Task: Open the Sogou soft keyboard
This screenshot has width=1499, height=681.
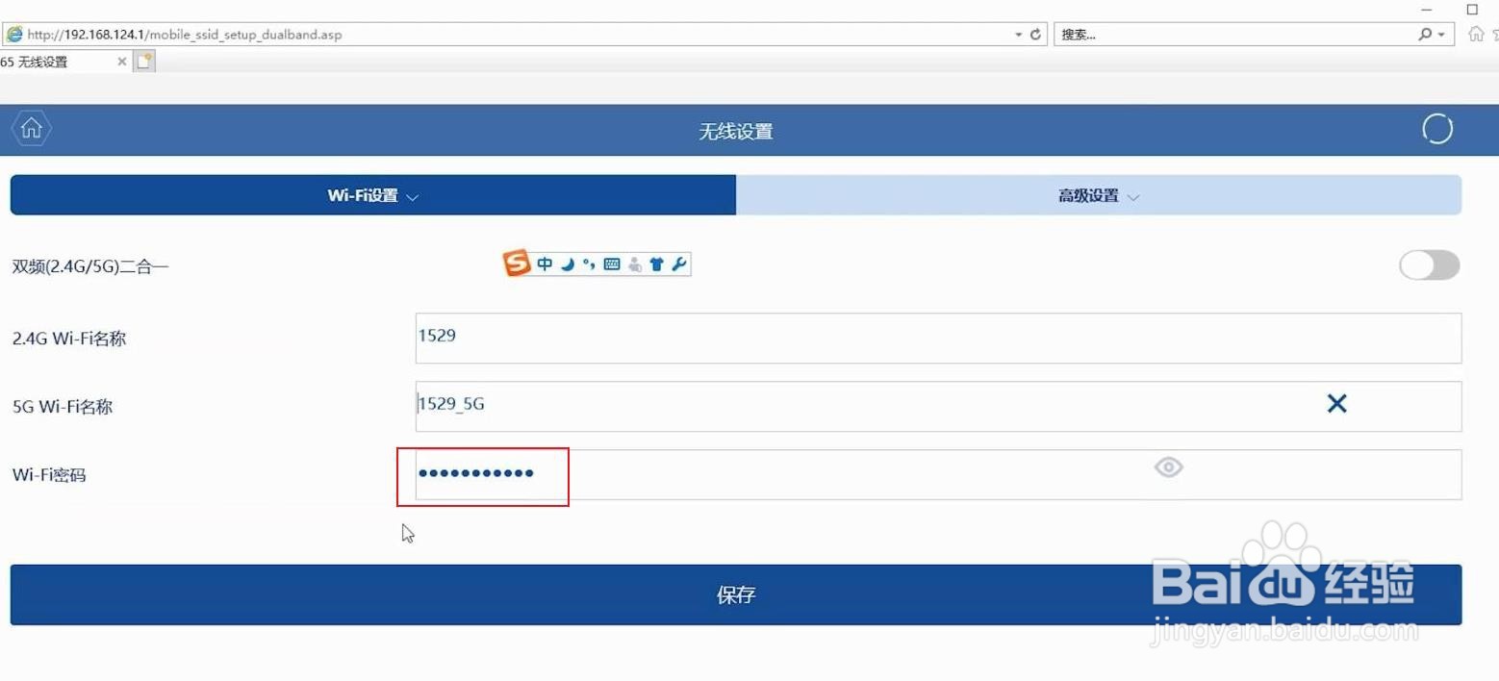Action: (x=611, y=263)
